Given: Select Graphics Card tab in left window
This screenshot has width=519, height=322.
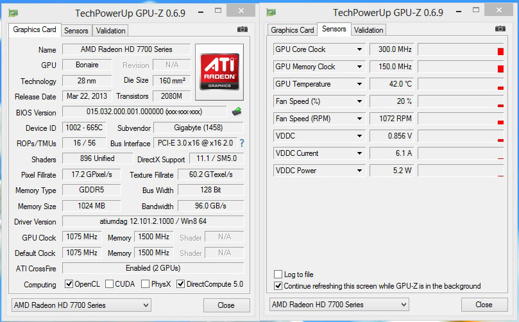Looking at the screenshot, I should pyautogui.click(x=35, y=30).
